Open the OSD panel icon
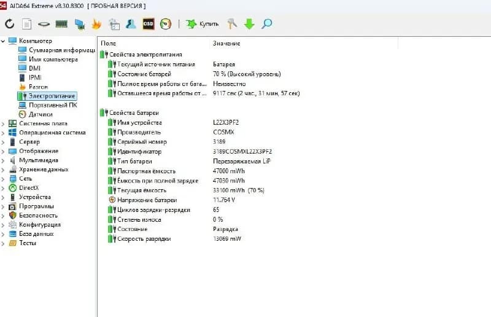491x317 pixels. tap(149, 24)
